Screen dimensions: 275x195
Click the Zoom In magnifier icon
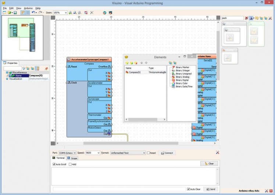click(x=70, y=12)
